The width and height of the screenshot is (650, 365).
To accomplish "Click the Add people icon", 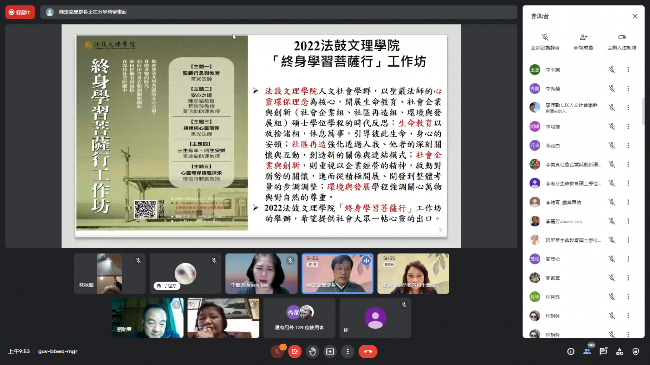I will coord(583,37).
